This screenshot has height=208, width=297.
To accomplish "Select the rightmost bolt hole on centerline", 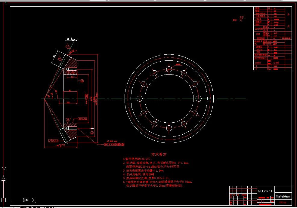I will [199, 99].
